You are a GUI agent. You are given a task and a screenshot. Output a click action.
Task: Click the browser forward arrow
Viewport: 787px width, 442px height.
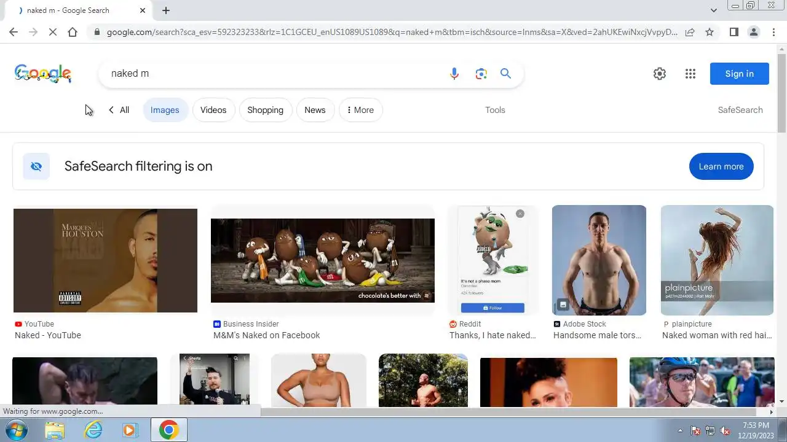(x=33, y=32)
